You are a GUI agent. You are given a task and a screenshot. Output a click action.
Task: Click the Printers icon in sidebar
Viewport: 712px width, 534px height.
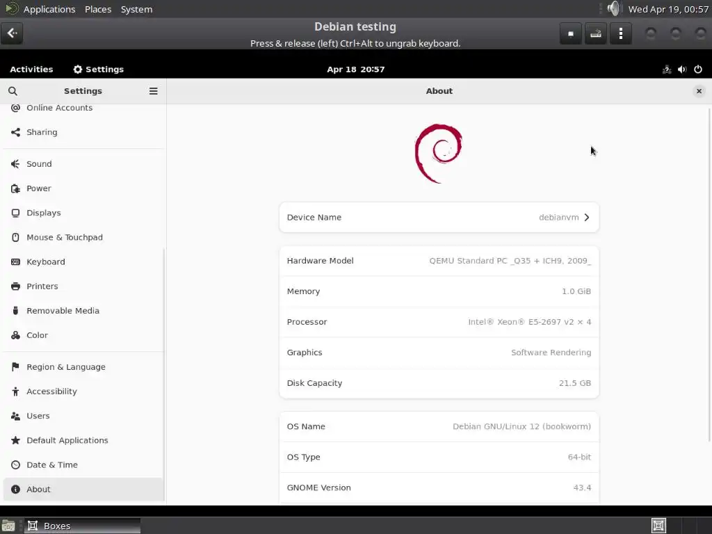pos(15,286)
